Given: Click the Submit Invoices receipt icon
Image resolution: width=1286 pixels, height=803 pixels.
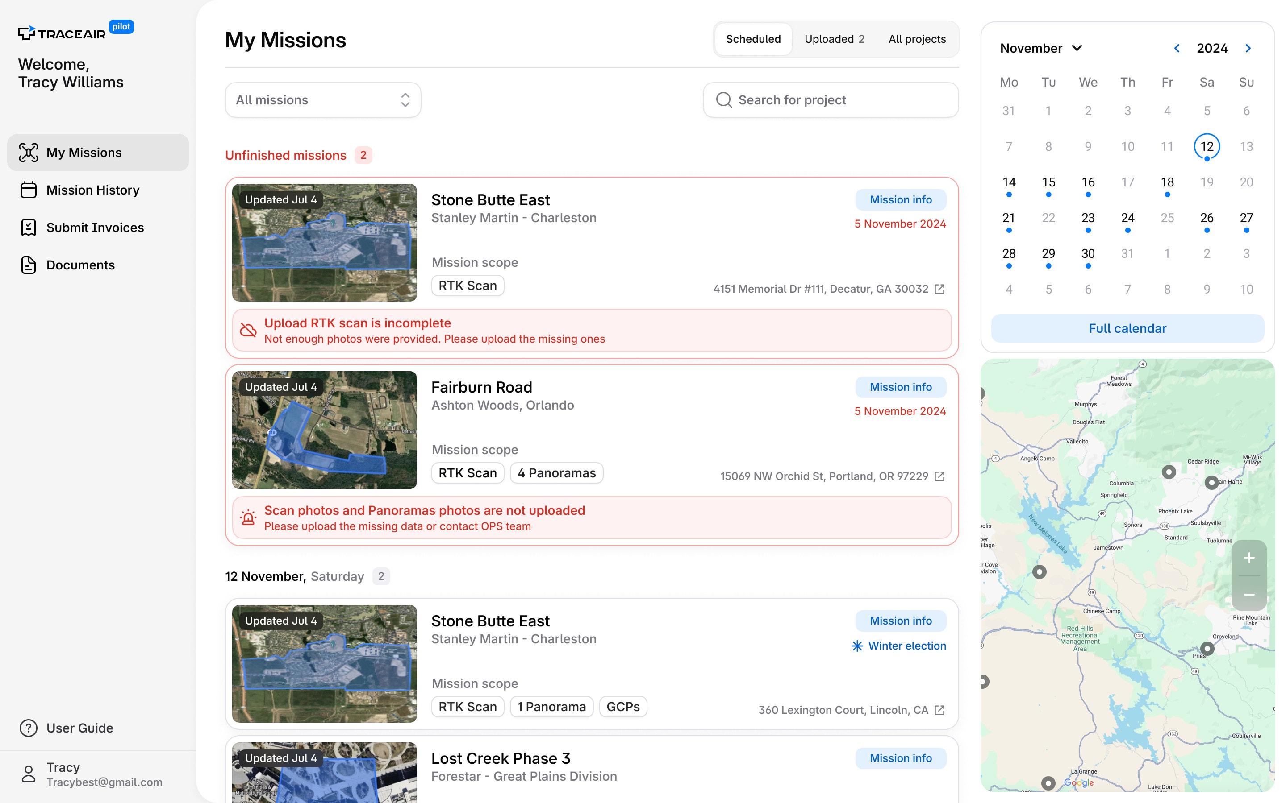Looking at the screenshot, I should click(x=28, y=228).
